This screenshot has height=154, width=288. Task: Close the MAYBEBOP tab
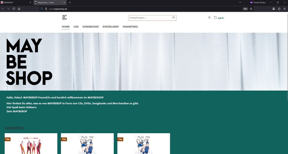point(30,3)
